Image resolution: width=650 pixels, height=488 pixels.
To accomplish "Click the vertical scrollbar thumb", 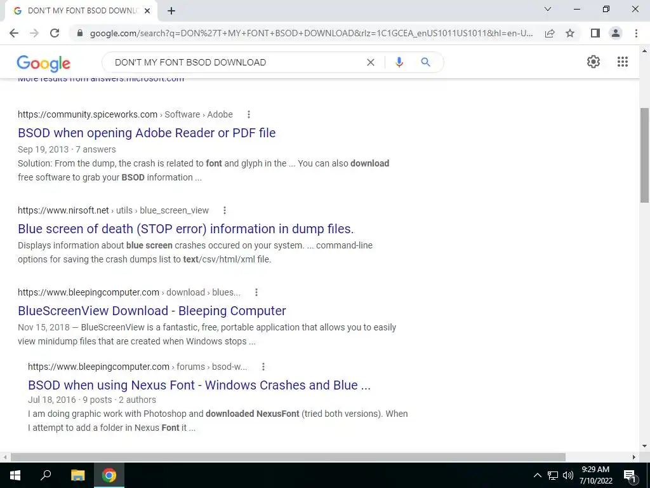I will tap(644, 155).
